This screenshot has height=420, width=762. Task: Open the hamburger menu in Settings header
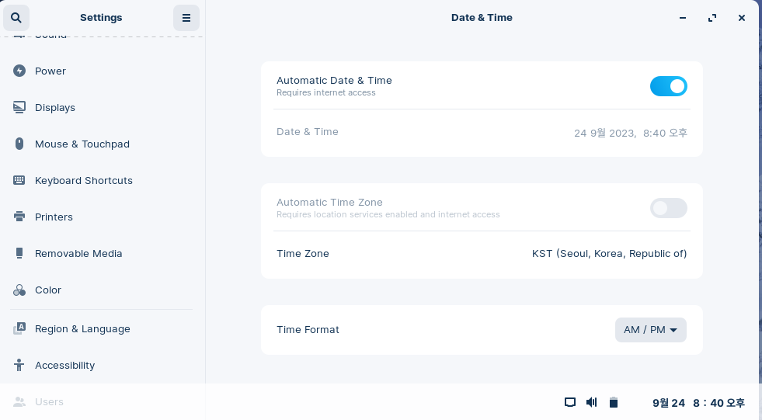[x=186, y=18]
